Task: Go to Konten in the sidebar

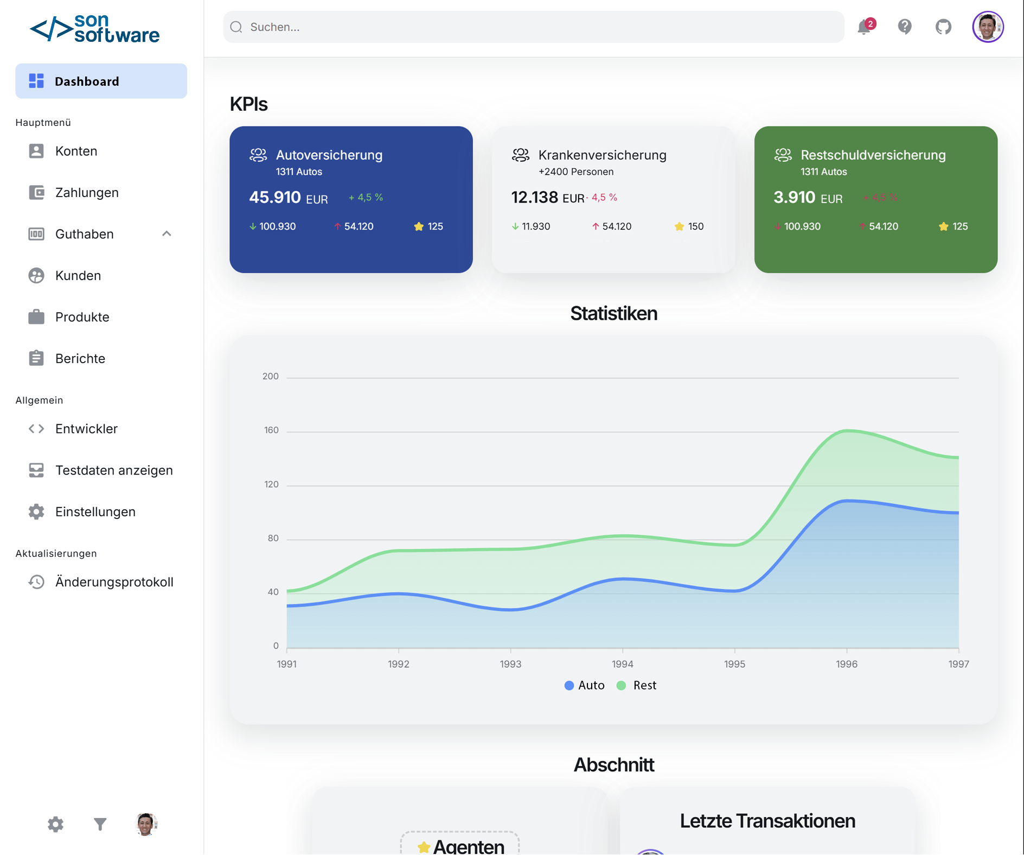Action: (x=76, y=151)
